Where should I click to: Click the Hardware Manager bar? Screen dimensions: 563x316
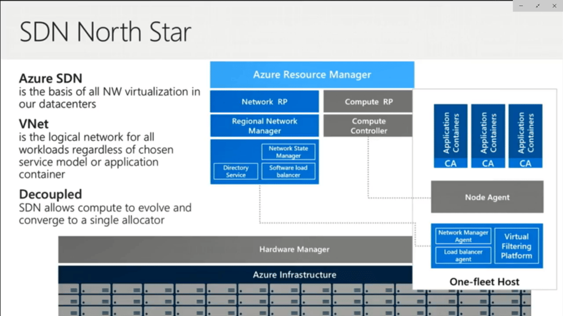pos(235,249)
